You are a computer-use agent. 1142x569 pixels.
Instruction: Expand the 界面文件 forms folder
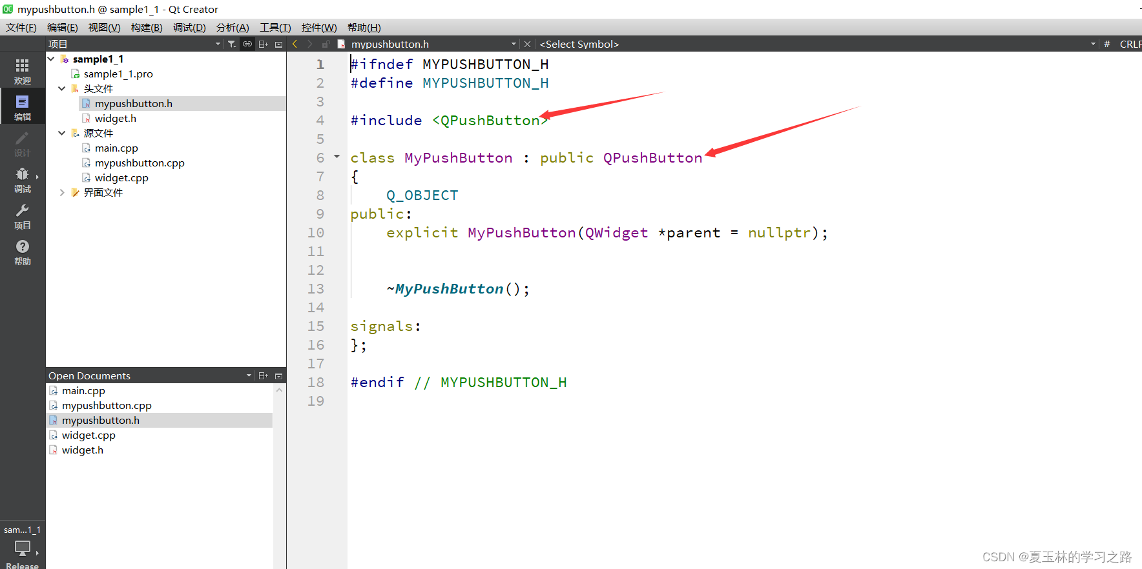tap(62, 192)
